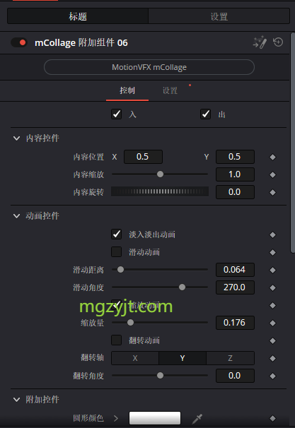Select X as the 翻转轴
This screenshot has width=295, height=428.
(135, 358)
